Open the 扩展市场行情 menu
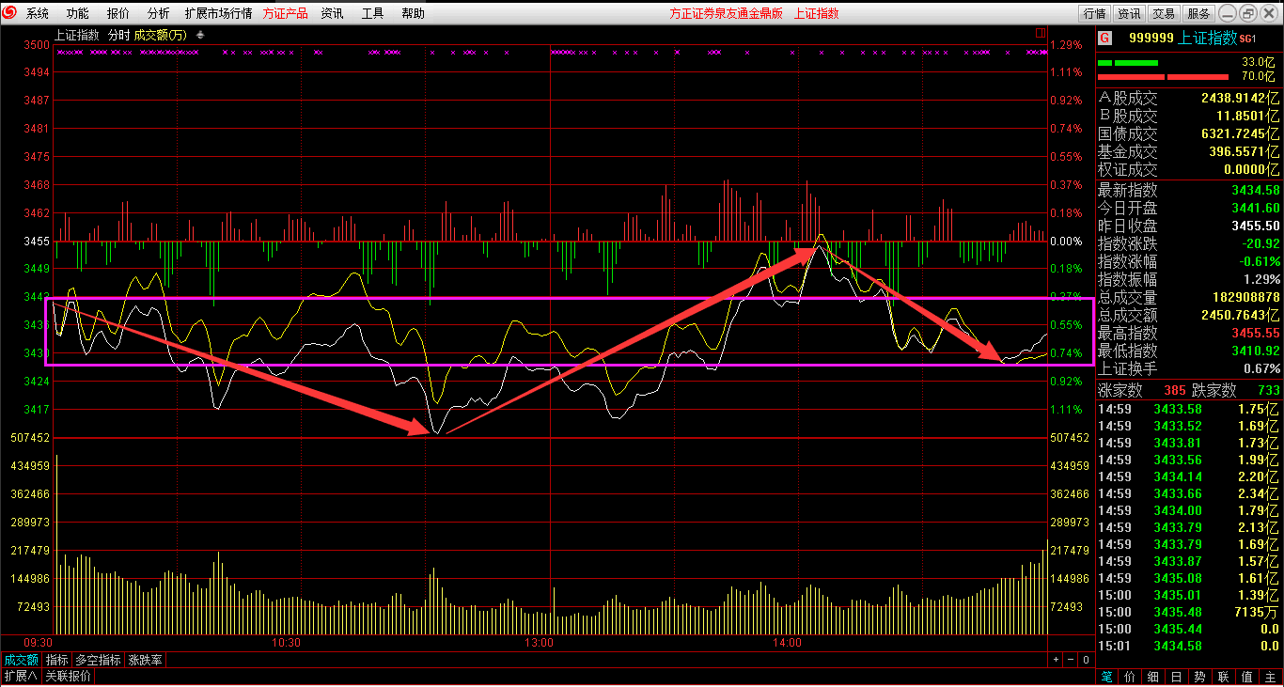 click(218, 13)
